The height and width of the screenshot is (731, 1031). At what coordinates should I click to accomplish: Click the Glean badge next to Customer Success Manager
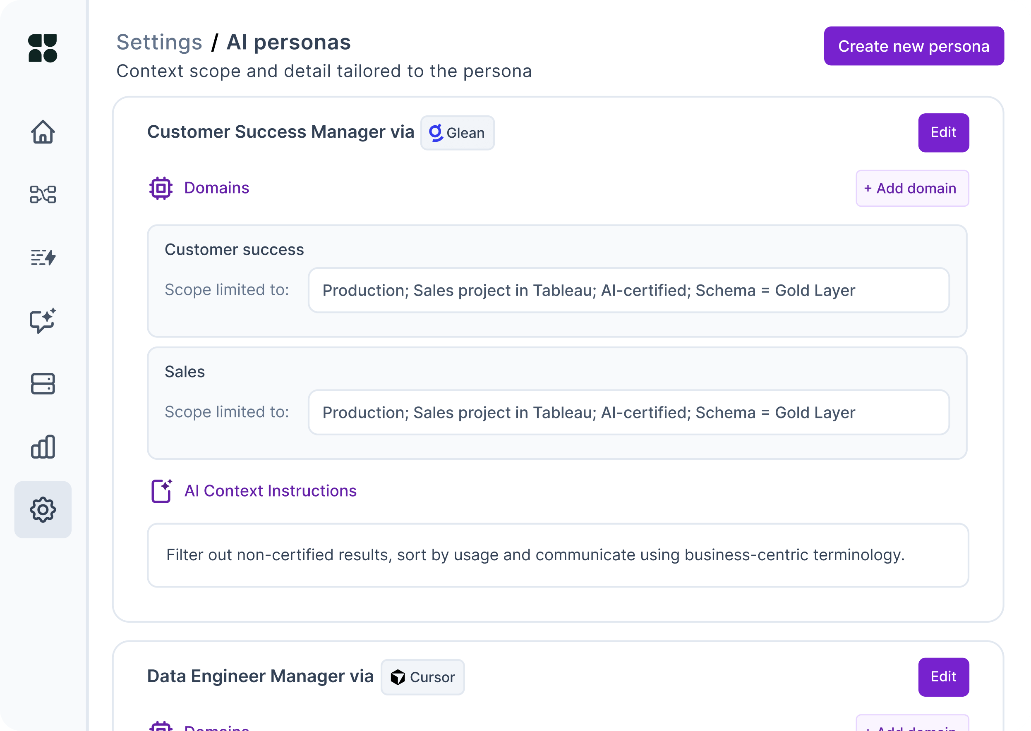(457, 132)
